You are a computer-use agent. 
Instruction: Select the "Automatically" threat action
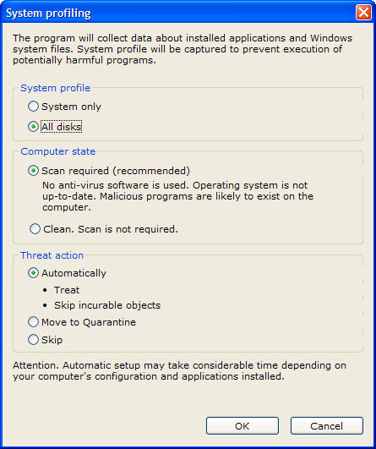click(x=33, y=273)
